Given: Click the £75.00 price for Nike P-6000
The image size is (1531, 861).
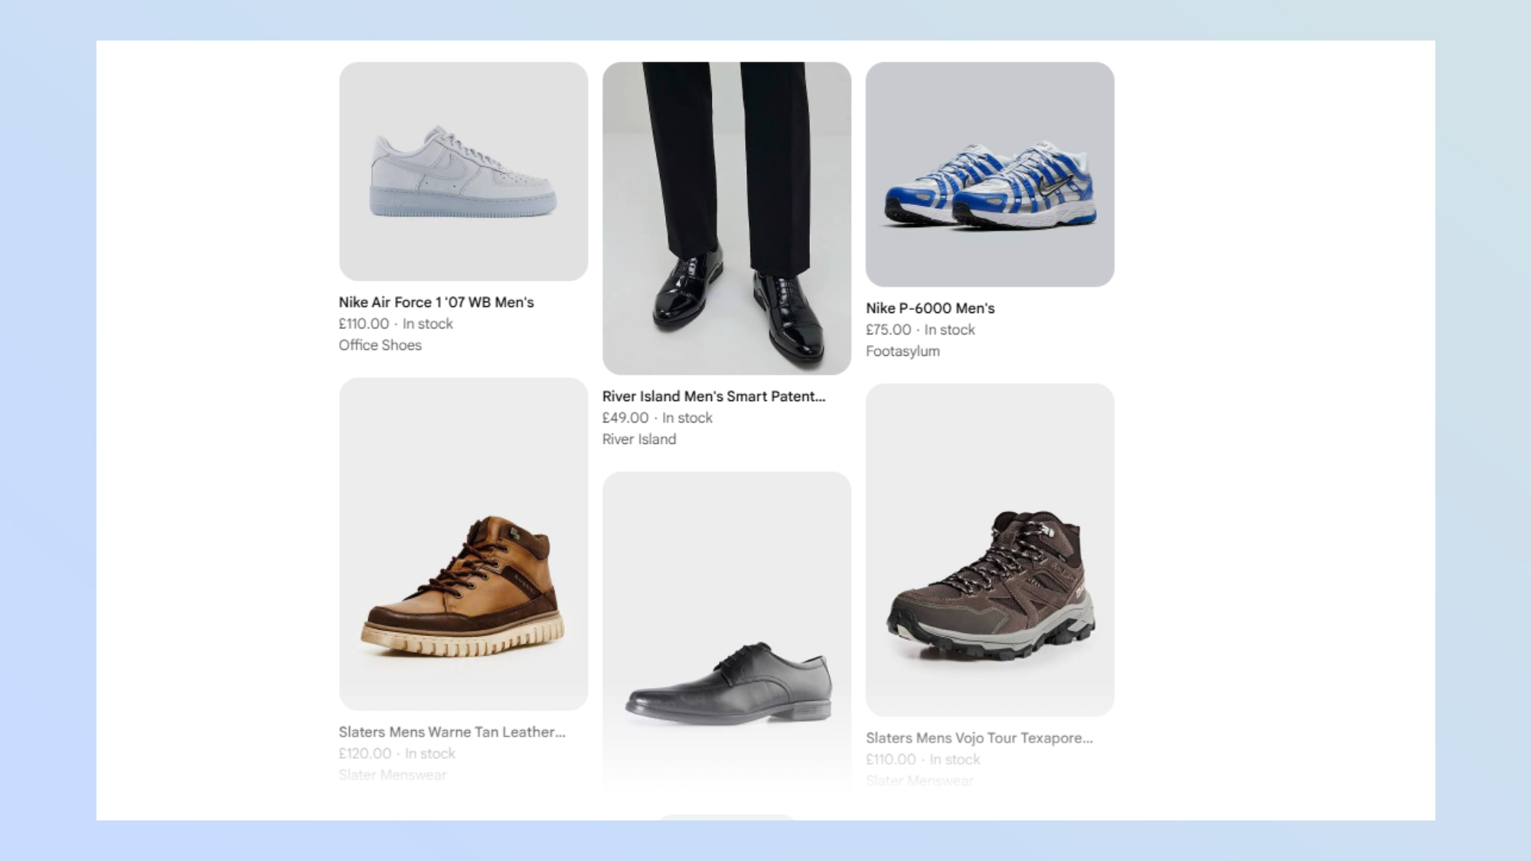Looking at the screenshot, I should point(886,330).
